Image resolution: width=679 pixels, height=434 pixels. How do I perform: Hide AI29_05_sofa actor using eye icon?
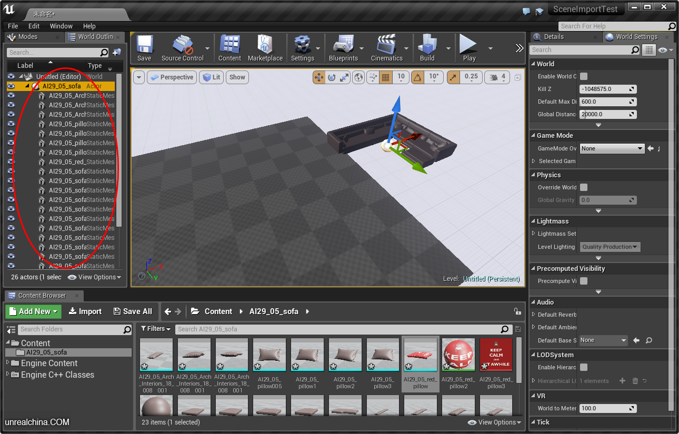pyautogui.click(x=11, y=86)
